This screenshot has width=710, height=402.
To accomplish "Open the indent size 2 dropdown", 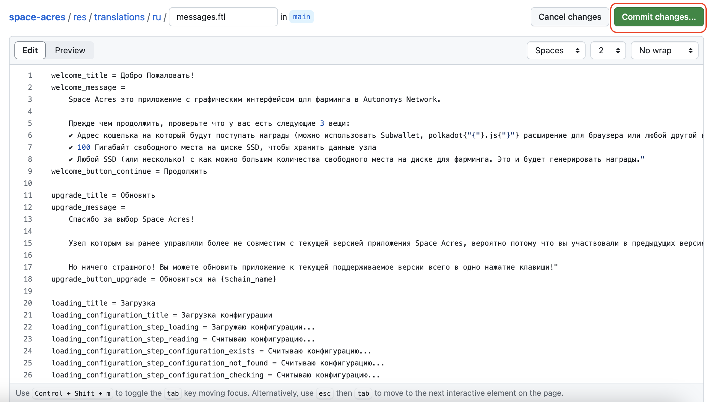I will coord(608,50).
